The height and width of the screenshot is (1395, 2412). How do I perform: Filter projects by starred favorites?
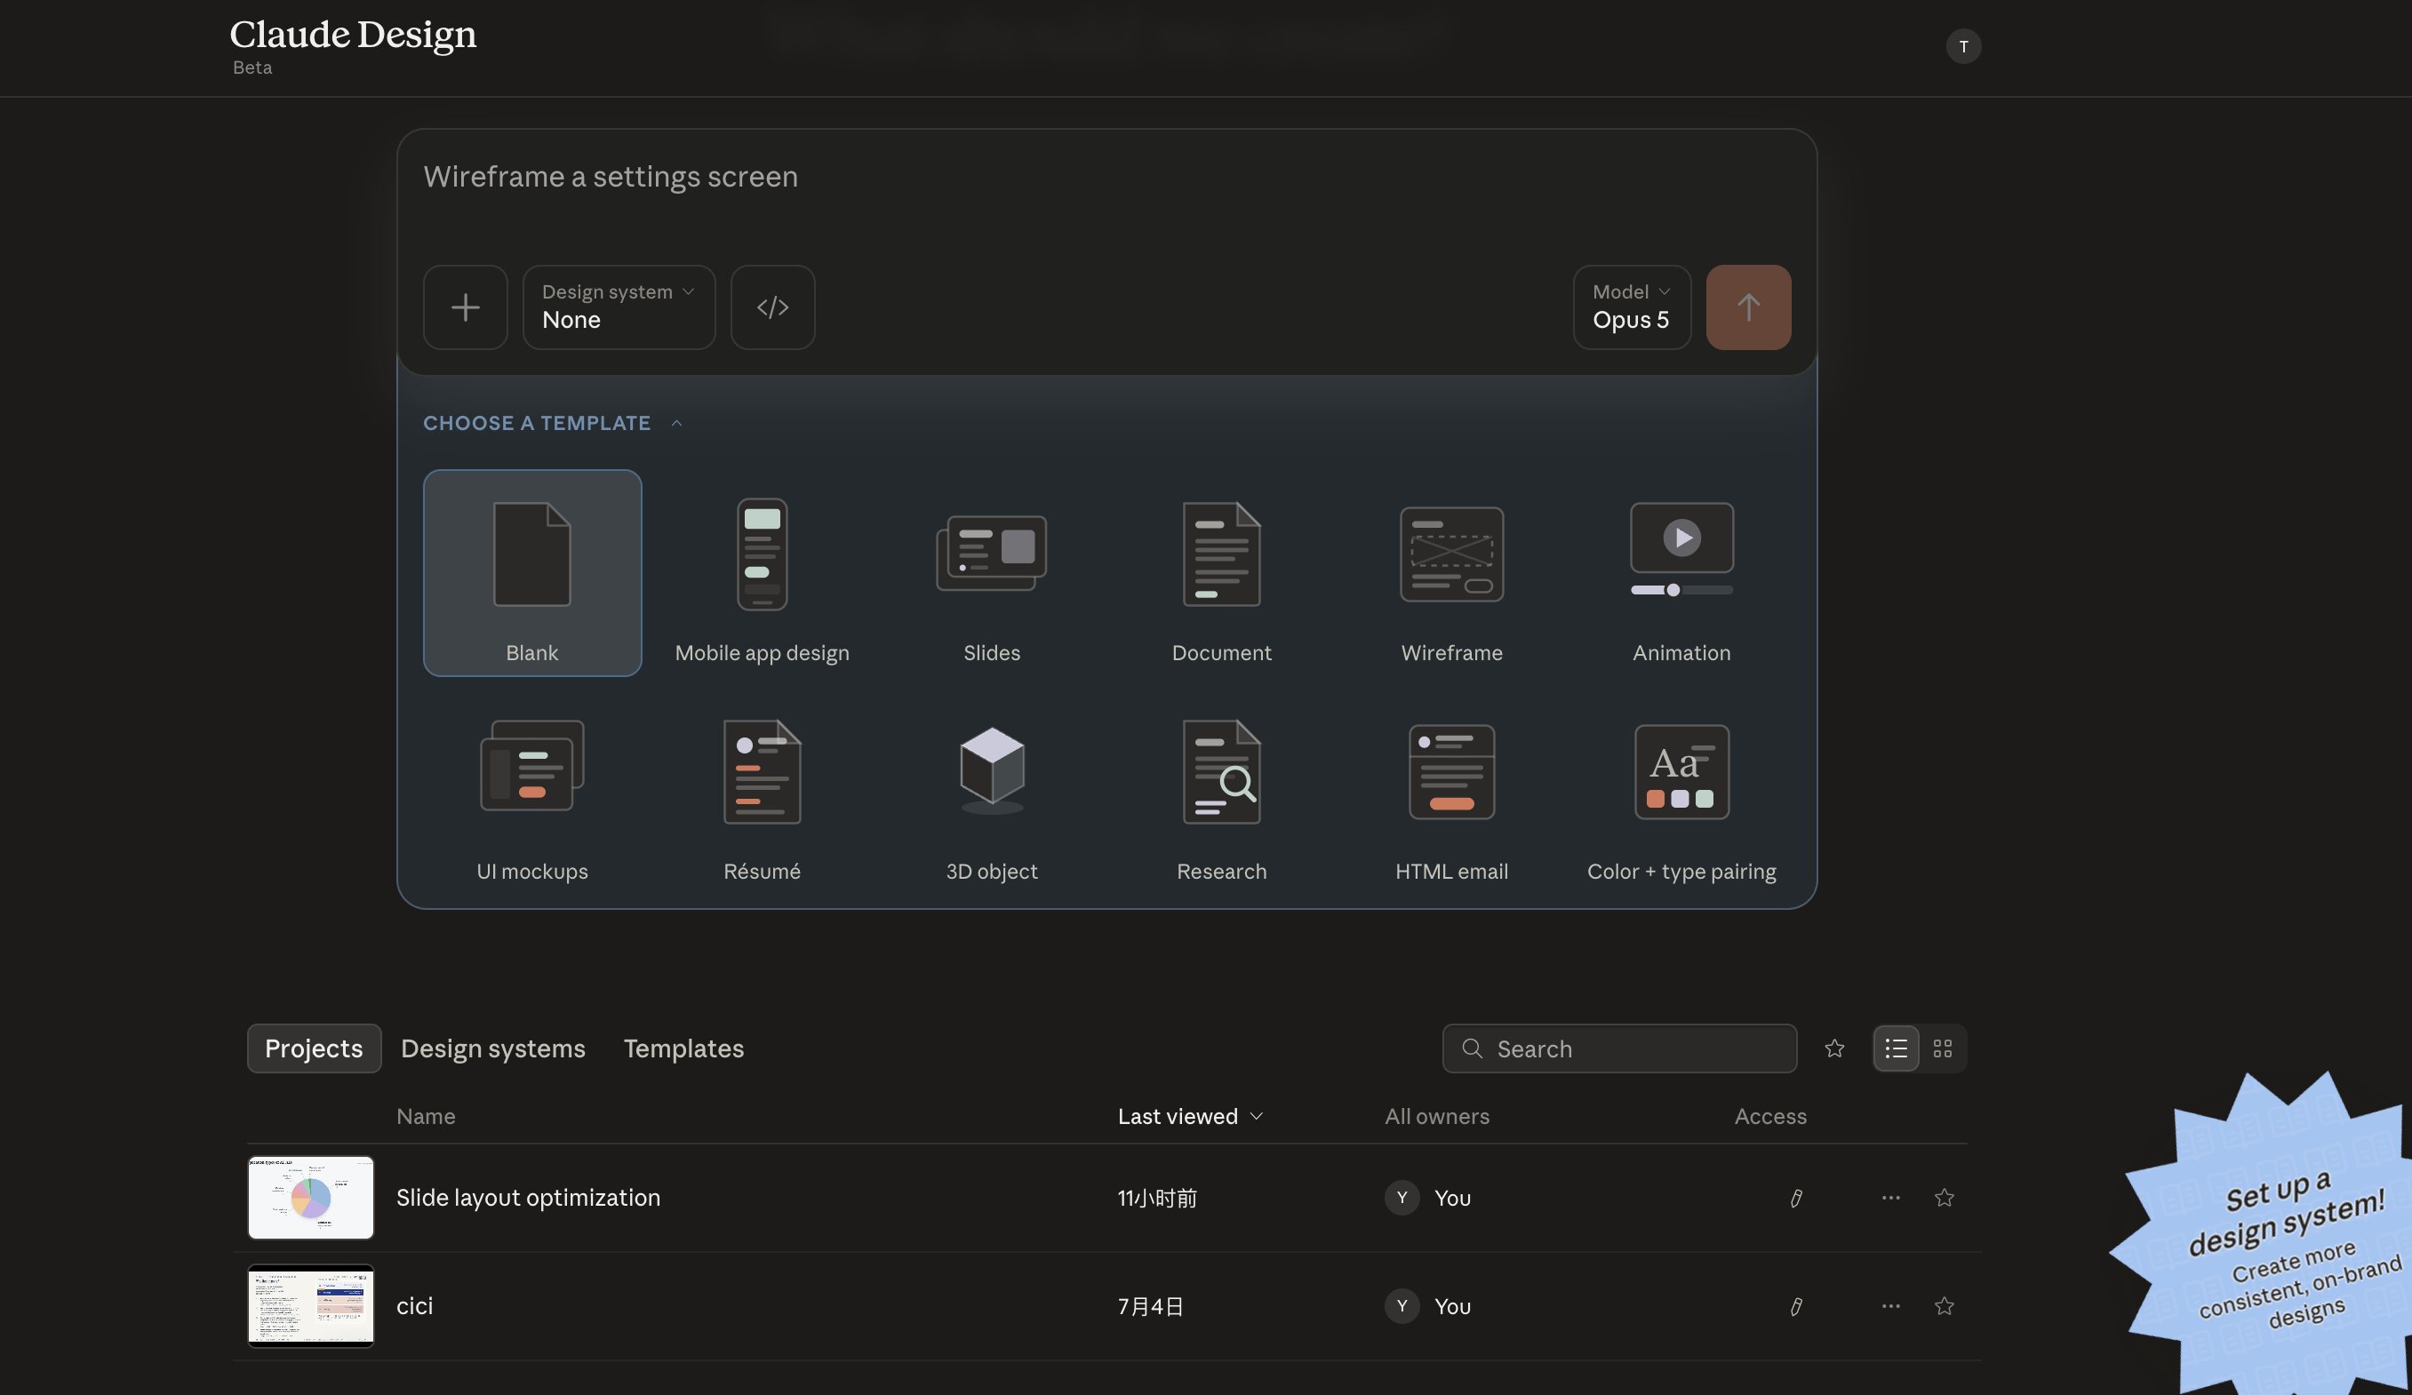point(1834,1048)
